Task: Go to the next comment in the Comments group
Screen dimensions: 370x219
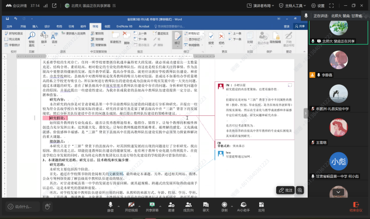Action: coord(141,39)
